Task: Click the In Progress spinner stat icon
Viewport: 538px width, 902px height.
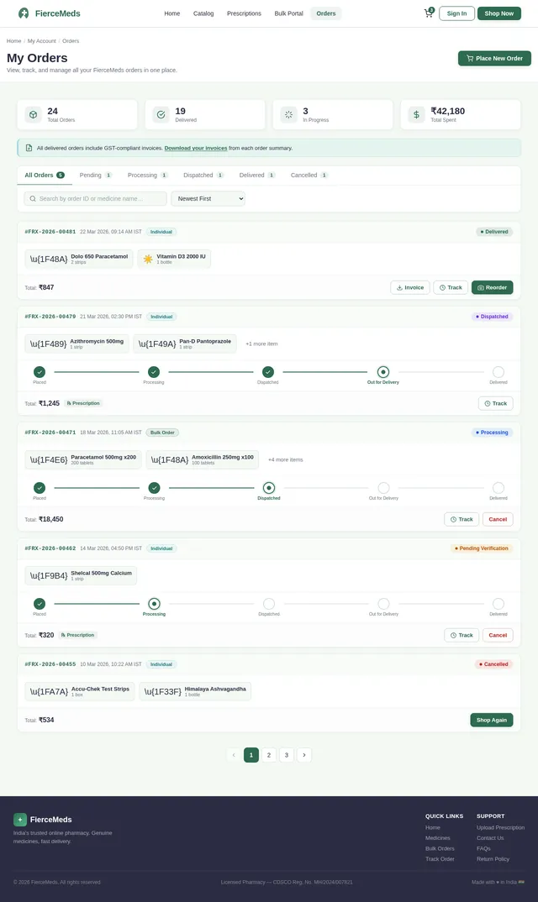Action: pos(288,113)
